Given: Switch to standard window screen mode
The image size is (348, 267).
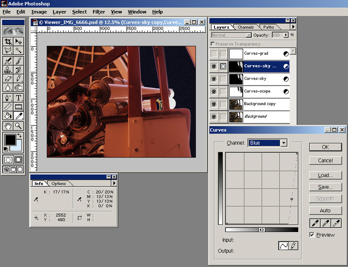Looking at the screenshot, I should tap(7, 169).
